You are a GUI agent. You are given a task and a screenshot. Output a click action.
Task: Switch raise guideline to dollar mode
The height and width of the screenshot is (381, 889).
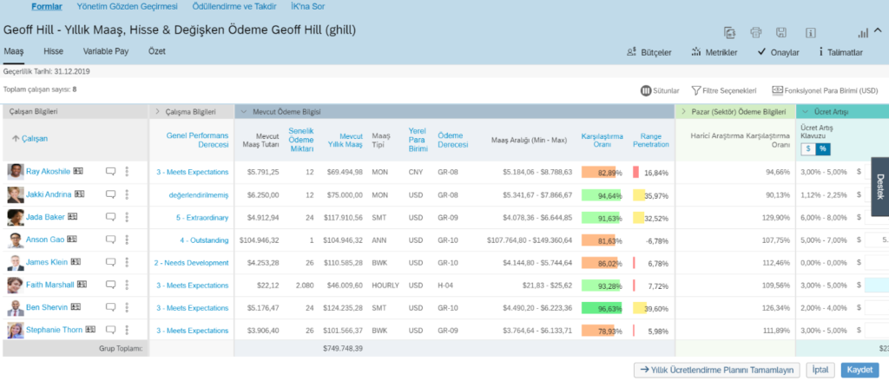pyautogui.click(x=808, y=149)
